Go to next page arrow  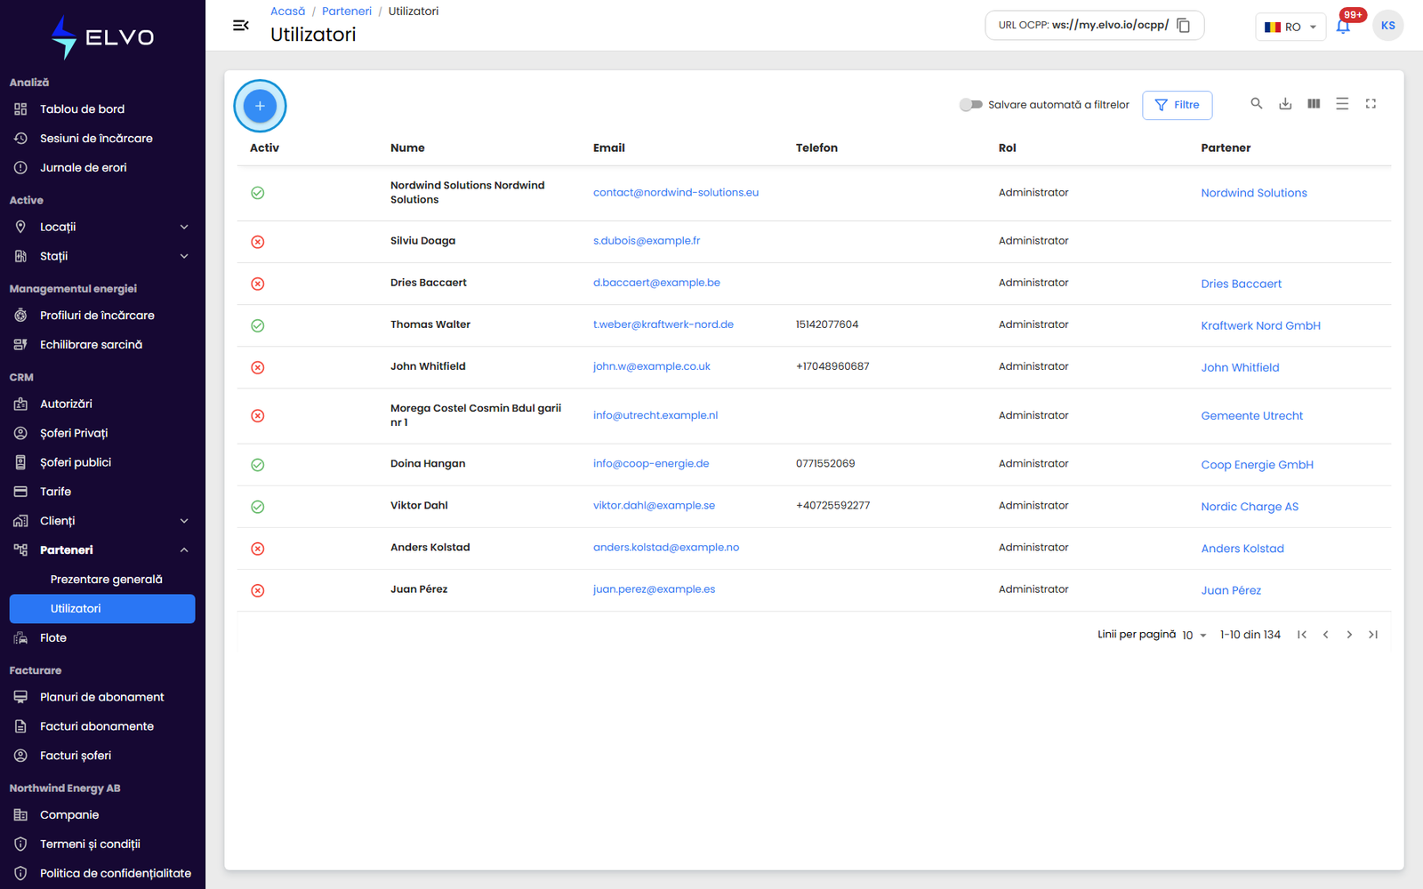coord(1349,635)
